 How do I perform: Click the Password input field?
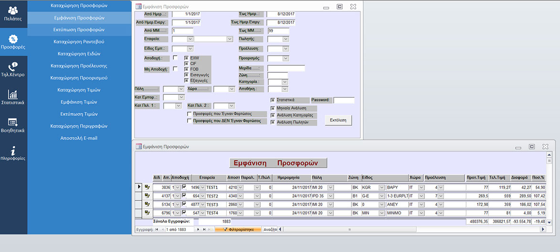click(343, 101)
